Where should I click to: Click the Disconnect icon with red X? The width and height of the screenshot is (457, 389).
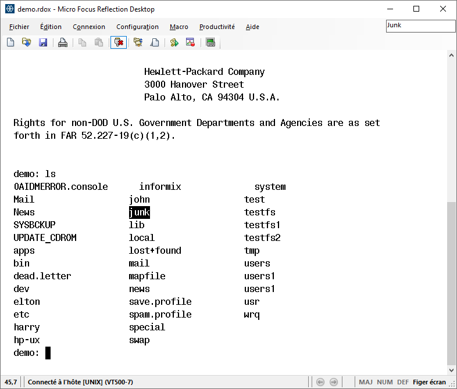(x=119, y=42)
